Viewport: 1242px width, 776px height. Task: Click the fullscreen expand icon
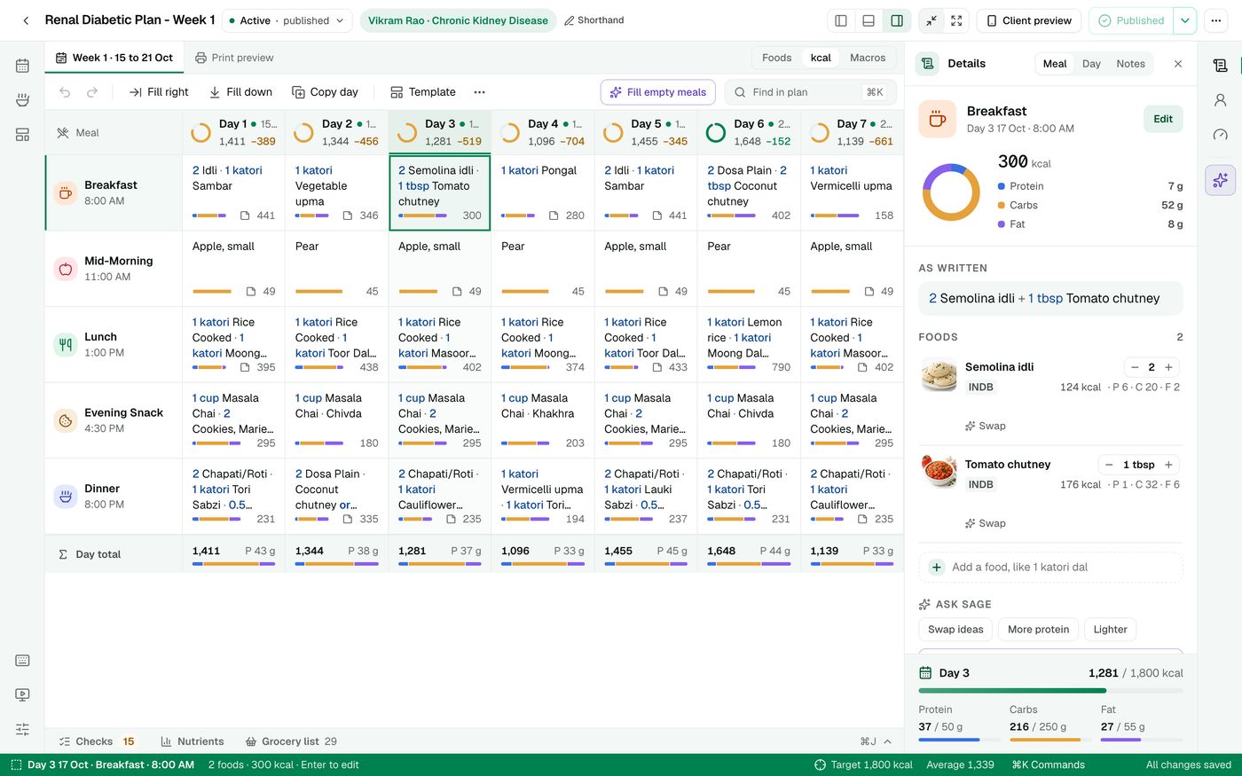[x=956, y=20]
